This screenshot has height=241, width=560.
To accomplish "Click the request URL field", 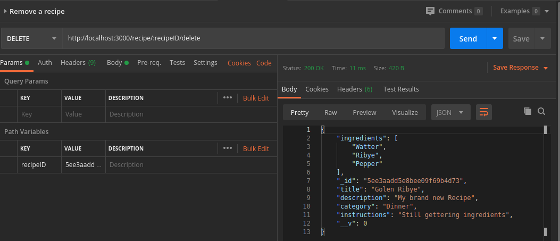I will pyautogui.click(x=254, y=38).
